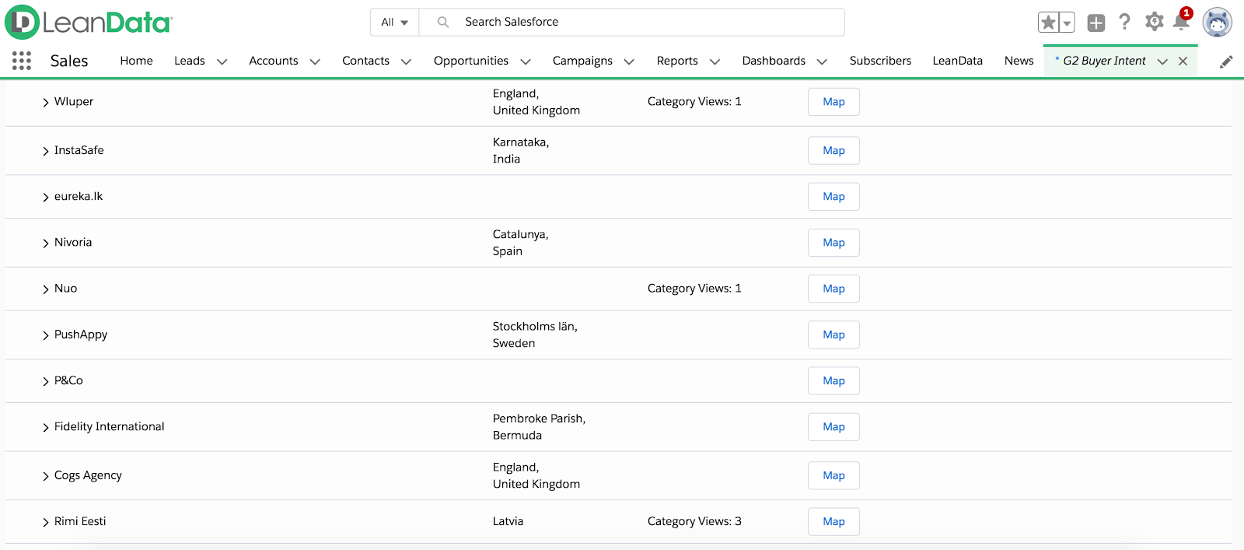
Task: Click Map button for Fidelity International
Action: point(833,426)
